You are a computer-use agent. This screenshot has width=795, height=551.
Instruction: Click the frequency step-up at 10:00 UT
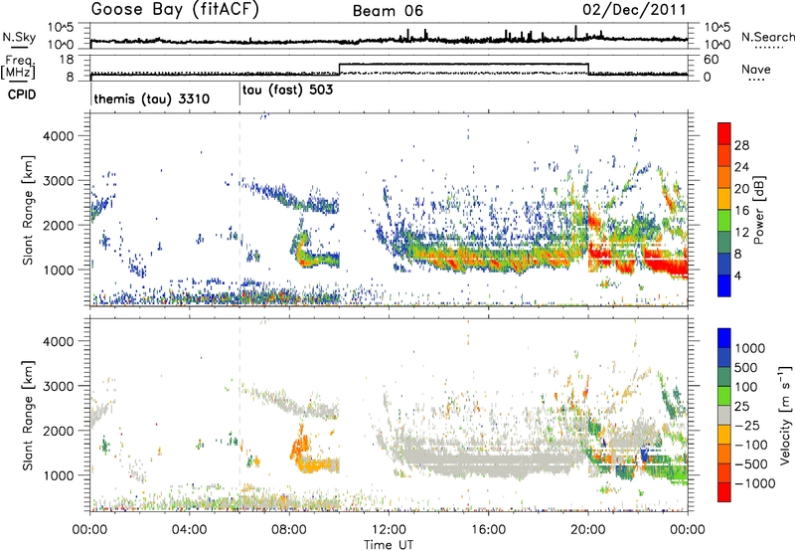point(339,69)
